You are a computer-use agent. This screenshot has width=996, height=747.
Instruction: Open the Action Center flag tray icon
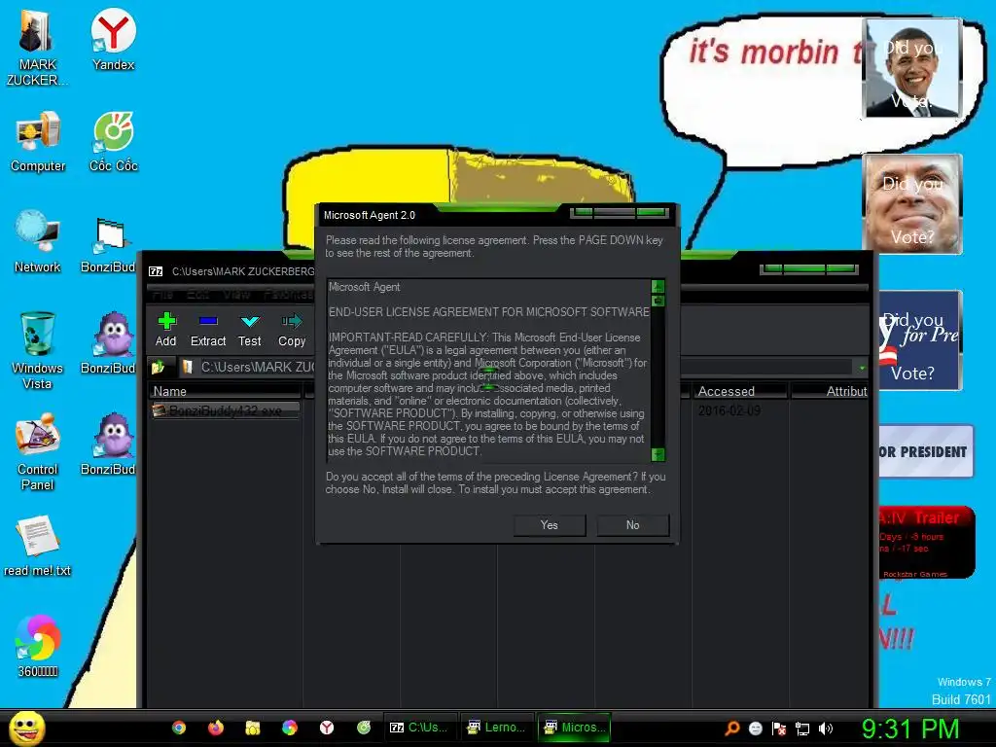(x=779, y=729)
